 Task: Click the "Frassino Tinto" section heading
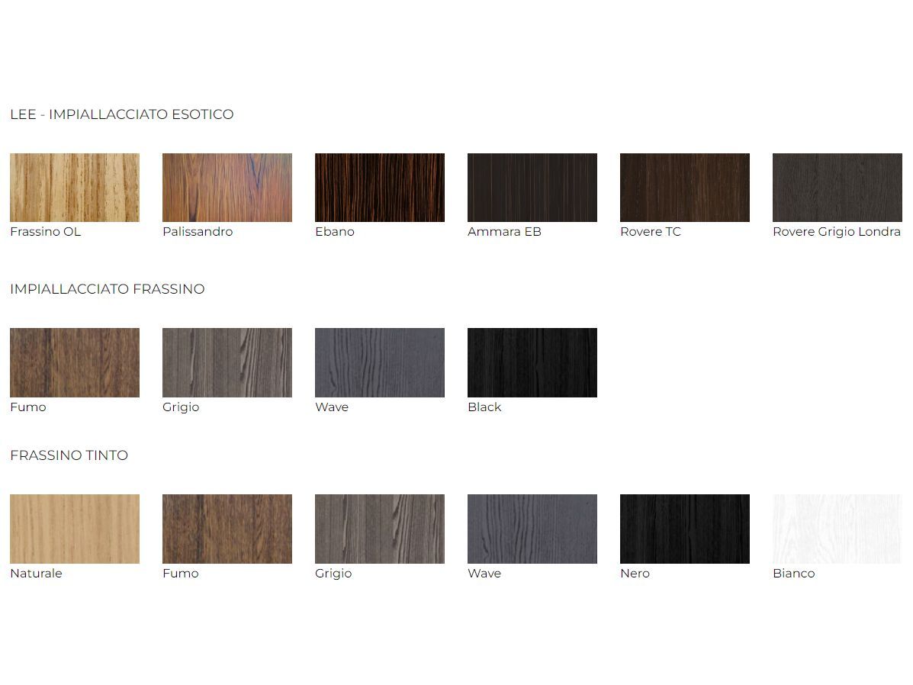click(x=69, y=455)
